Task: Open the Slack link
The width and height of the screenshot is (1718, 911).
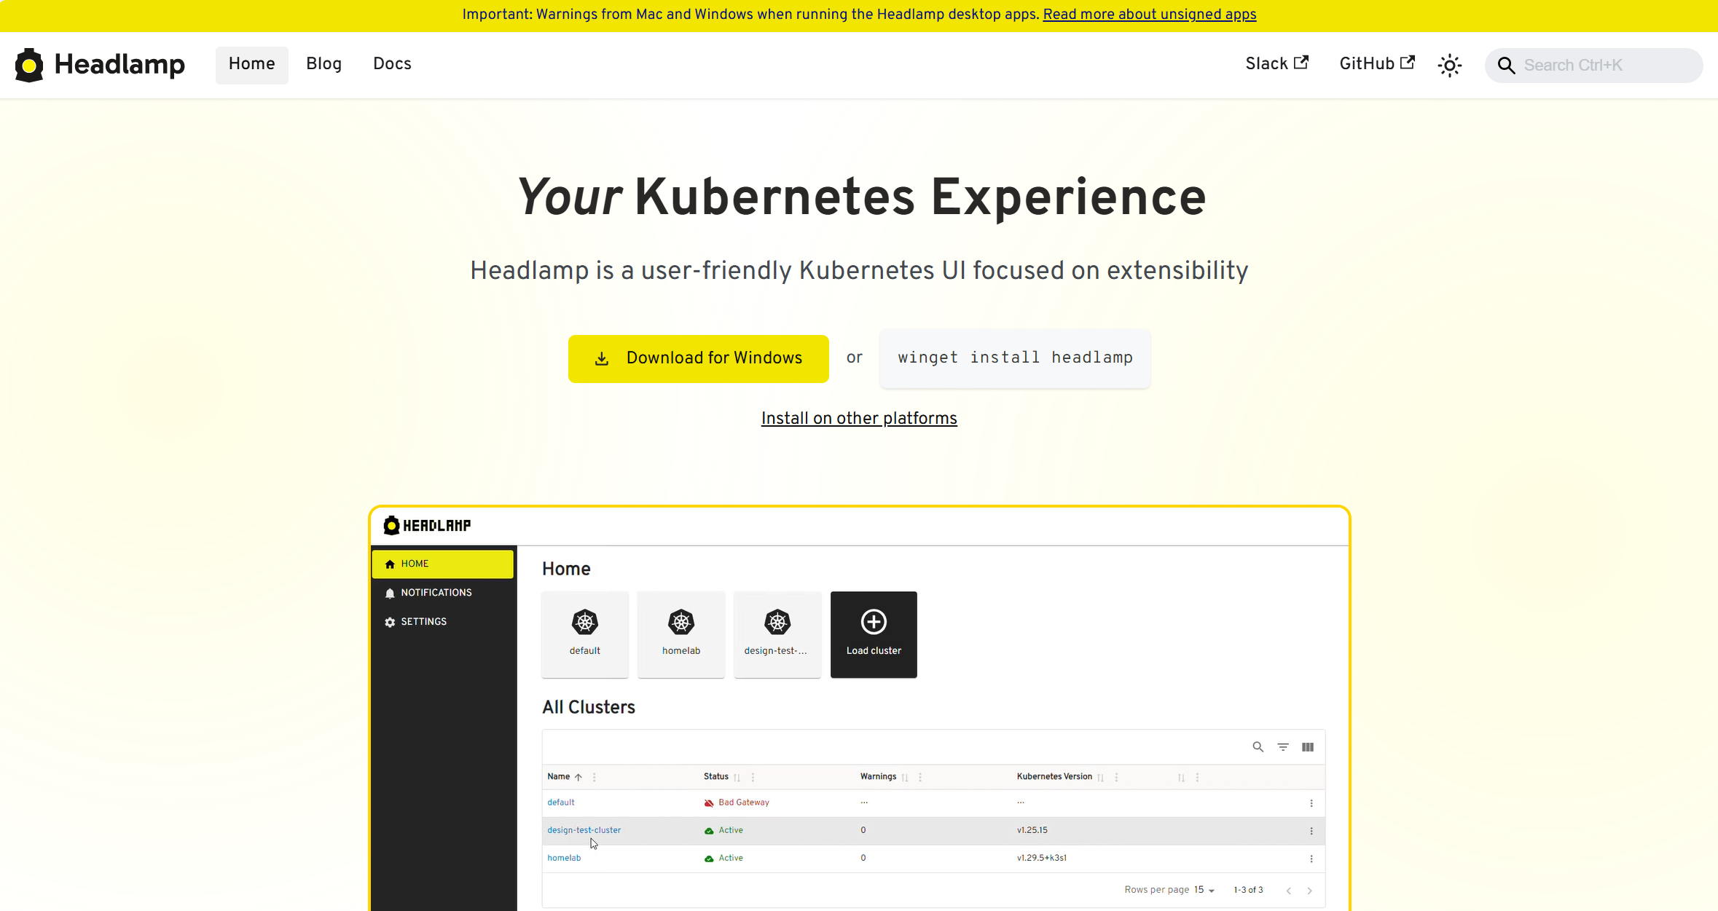Action: tap(1276, 64)
